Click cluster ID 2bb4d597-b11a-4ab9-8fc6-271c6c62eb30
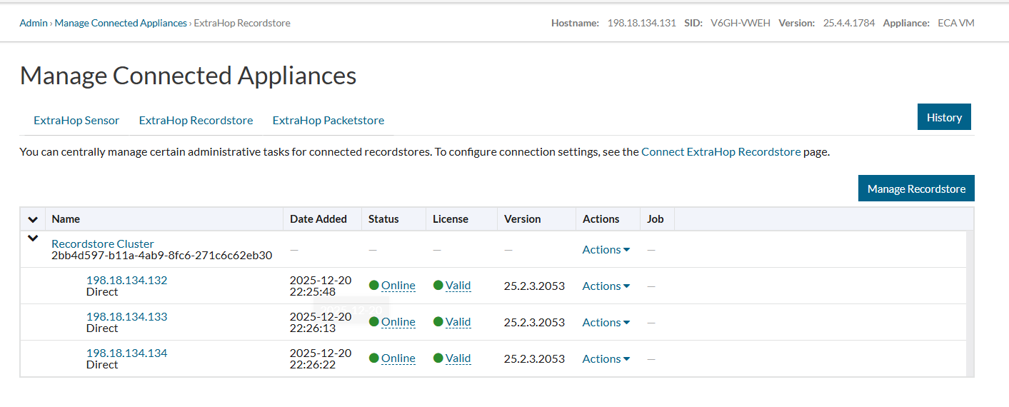Viewport: 1009px width, 407px height. point(162,255)
